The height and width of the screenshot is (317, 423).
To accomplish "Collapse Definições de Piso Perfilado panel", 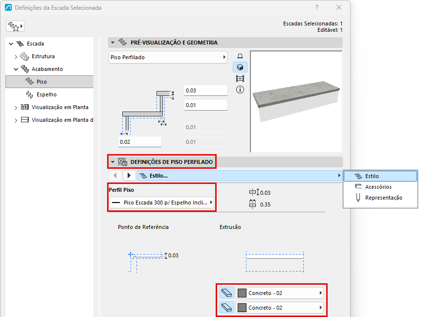I will [113, 162].
